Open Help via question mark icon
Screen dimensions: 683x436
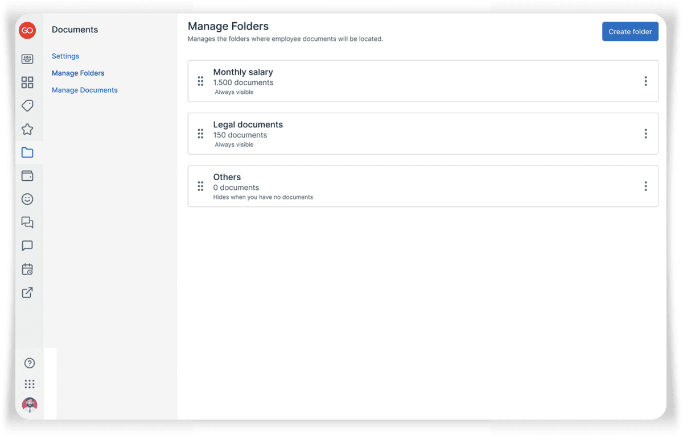click(29, 363)
